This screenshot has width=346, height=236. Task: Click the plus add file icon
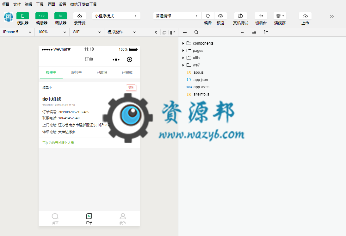(185, 33)
